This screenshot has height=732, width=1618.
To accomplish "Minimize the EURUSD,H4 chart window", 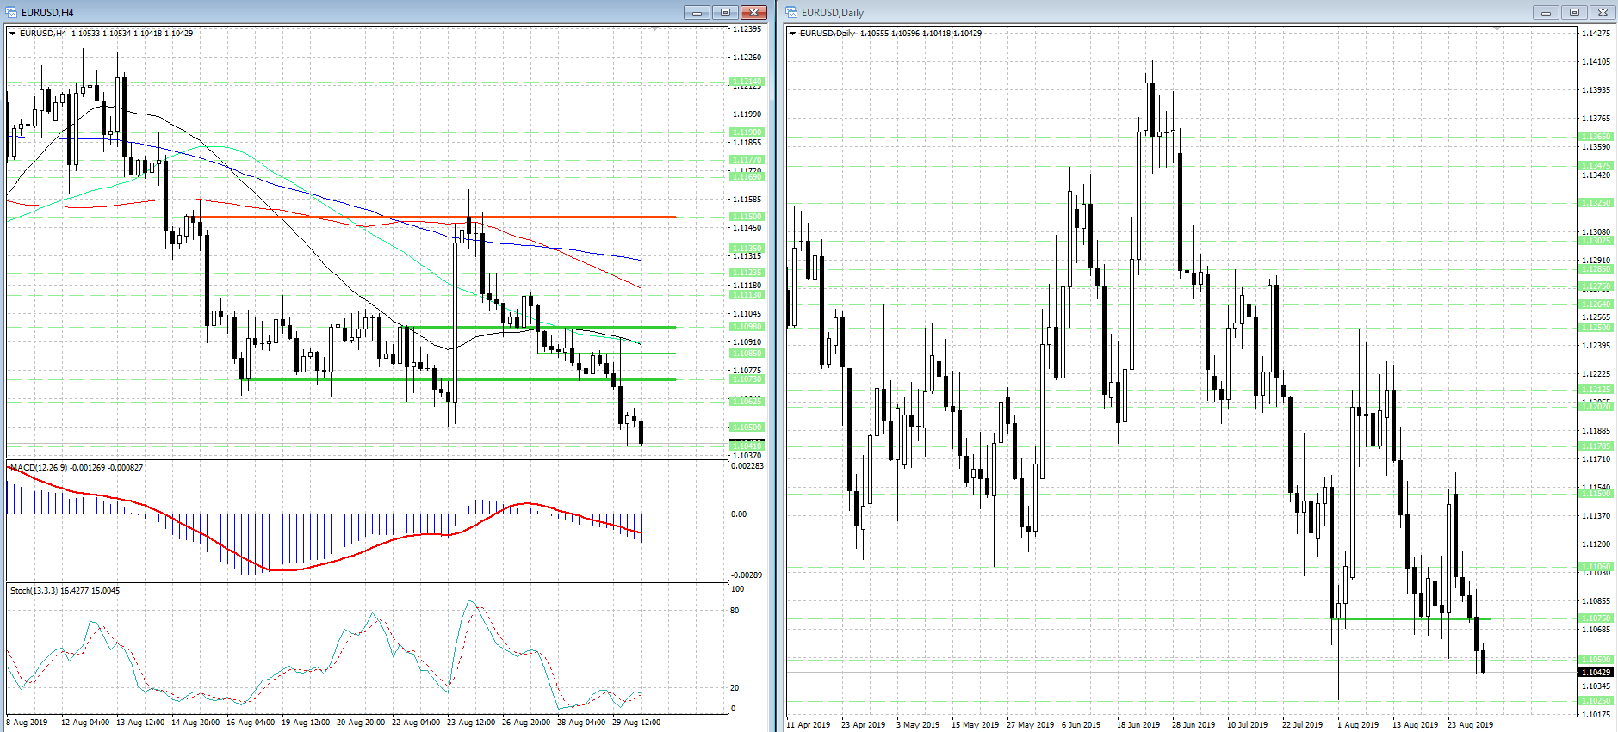I will (697, 12).
